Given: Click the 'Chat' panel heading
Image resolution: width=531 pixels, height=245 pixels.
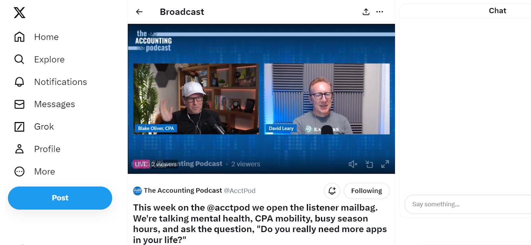Looking at the screenshot, I should point(497,11).
